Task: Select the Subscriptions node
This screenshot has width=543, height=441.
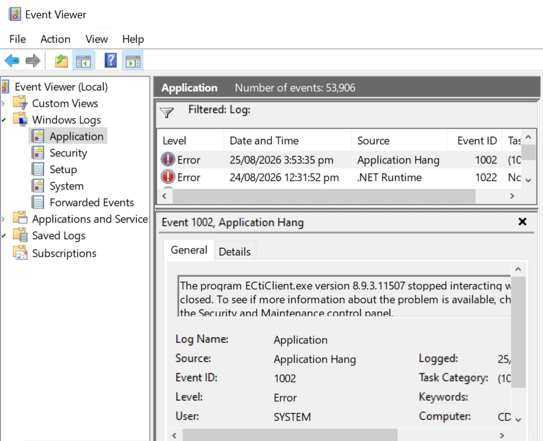Action: pos(64,253)
